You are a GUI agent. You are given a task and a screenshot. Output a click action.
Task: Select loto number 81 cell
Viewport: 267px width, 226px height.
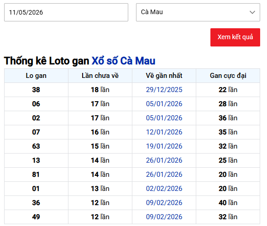(x=36, y=175)
